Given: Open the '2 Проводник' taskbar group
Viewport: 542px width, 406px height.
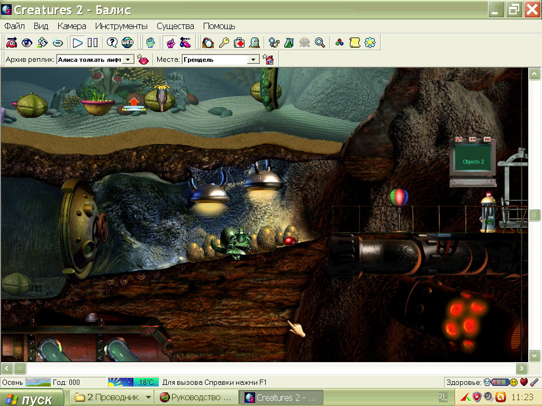Looking at the screenshot, I should pyautogui.click(x=112, y=398).
